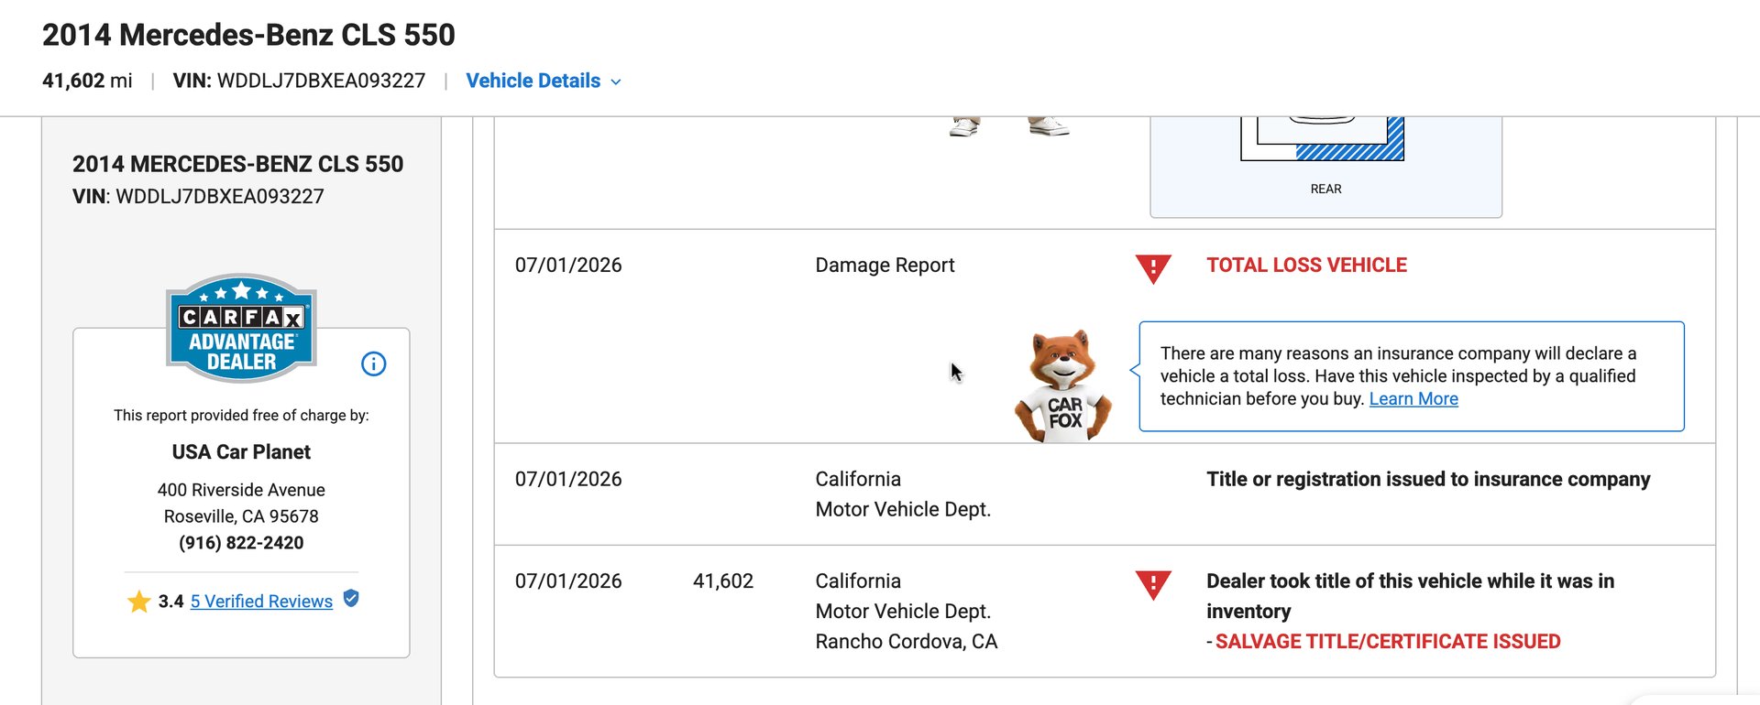Open the dealer info circle icon
The image size is (1760, 705).
(374, 363)
